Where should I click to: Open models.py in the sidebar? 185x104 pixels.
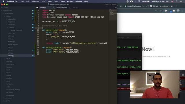tap(11, 42)
